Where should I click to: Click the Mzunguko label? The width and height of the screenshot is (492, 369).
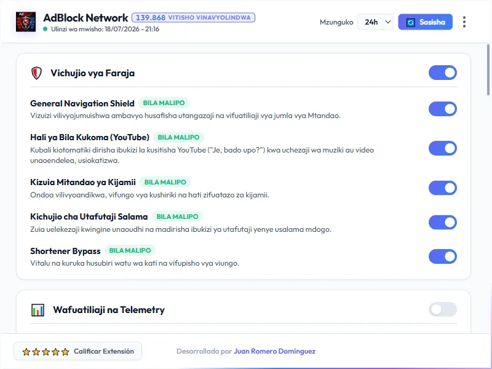(x=336, y=22)
